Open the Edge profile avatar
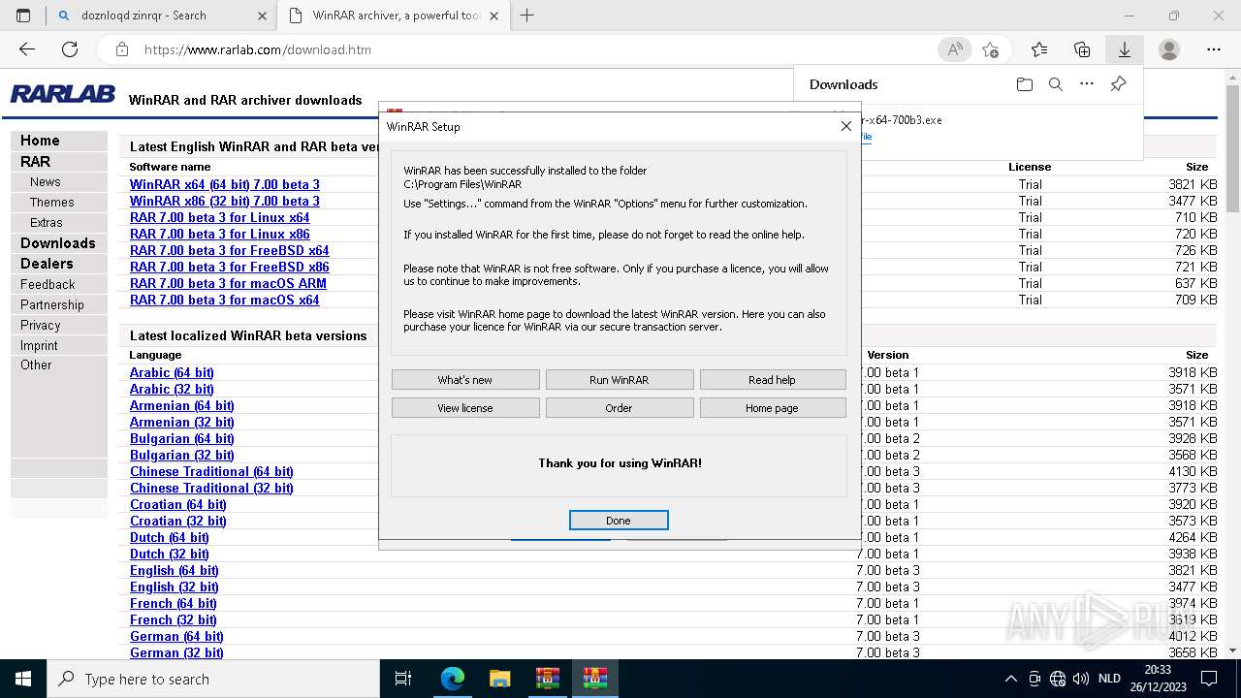Screen dimensions: 1241x698 [x=1169, y=49]
